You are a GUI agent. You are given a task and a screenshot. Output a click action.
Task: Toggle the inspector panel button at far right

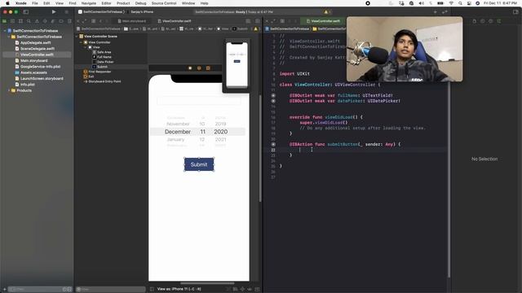(515, 12)
